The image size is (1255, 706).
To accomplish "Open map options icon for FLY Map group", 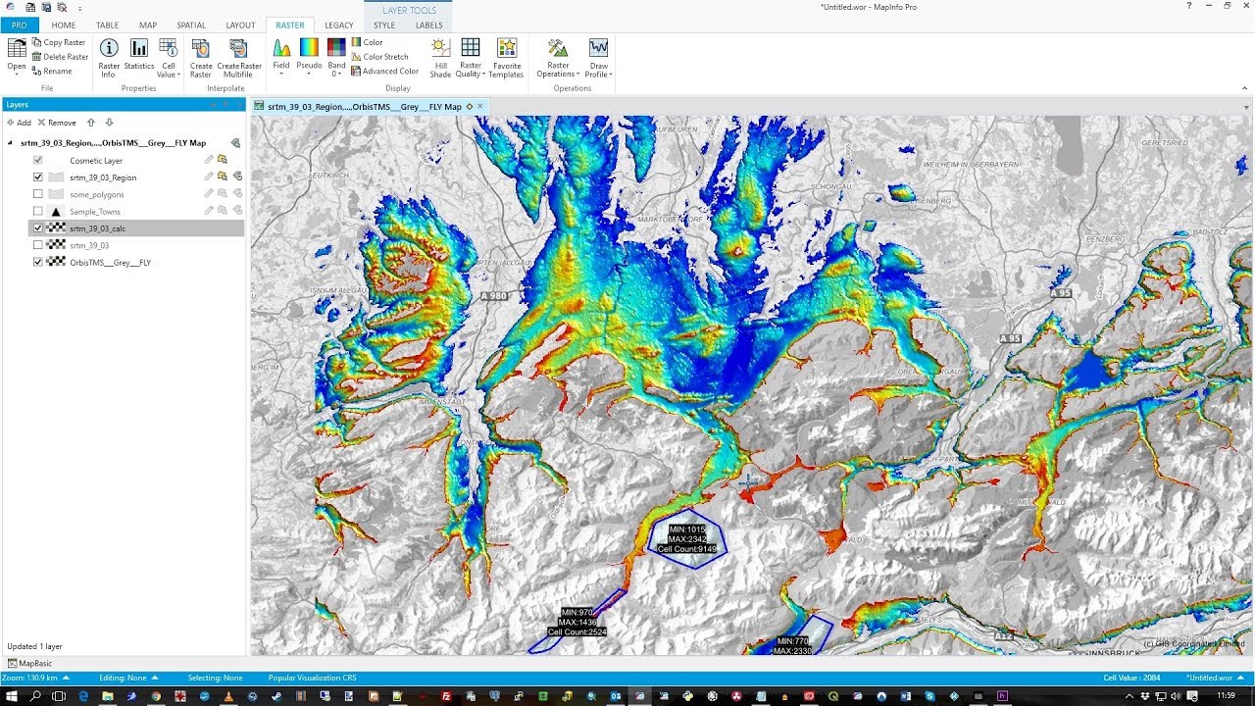I will coord(235,143).
